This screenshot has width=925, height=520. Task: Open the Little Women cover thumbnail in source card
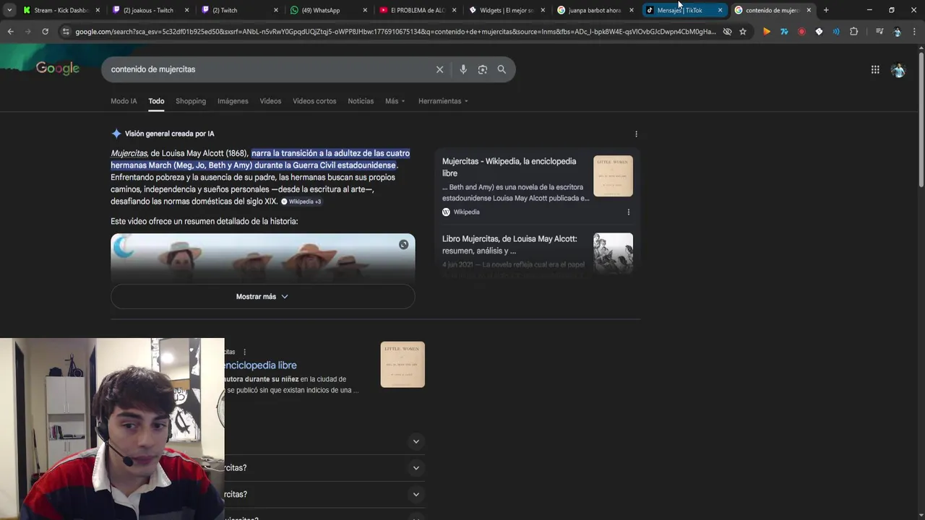coord(613,176)
